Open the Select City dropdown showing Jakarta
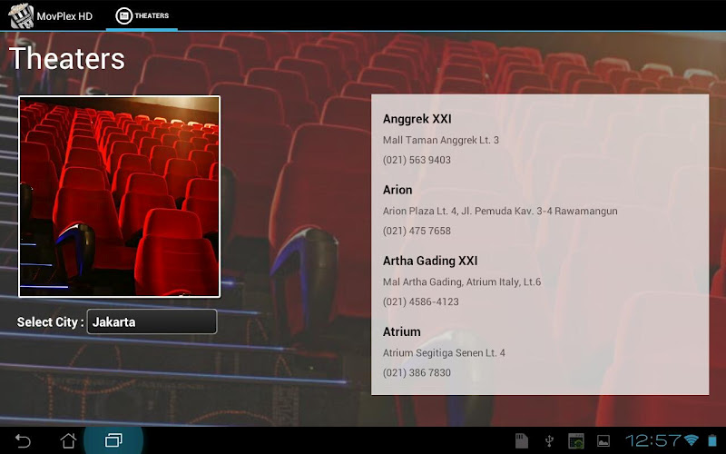This screenshot has width=726, height=454. pos(152,321)
